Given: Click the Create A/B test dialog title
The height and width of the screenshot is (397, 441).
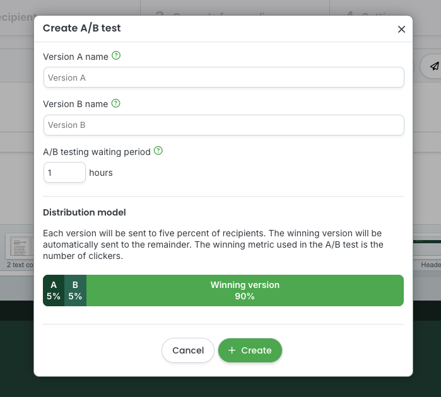Looking at the screenshot, I should pos(82,28).
